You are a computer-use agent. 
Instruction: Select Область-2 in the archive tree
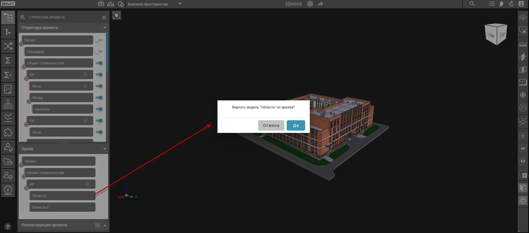tap(62, 207)
